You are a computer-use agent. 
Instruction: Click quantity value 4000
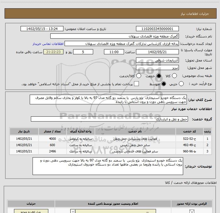pos(53,139)
